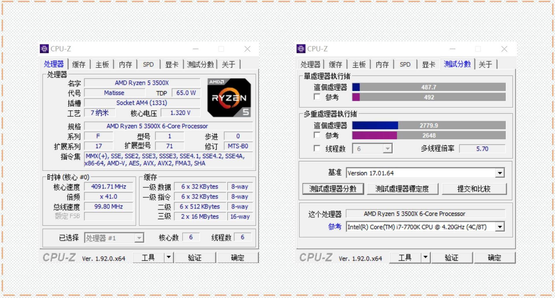Click the 代号 value Matisse
The width and height of the screenshot is (555, 298).
114,93
